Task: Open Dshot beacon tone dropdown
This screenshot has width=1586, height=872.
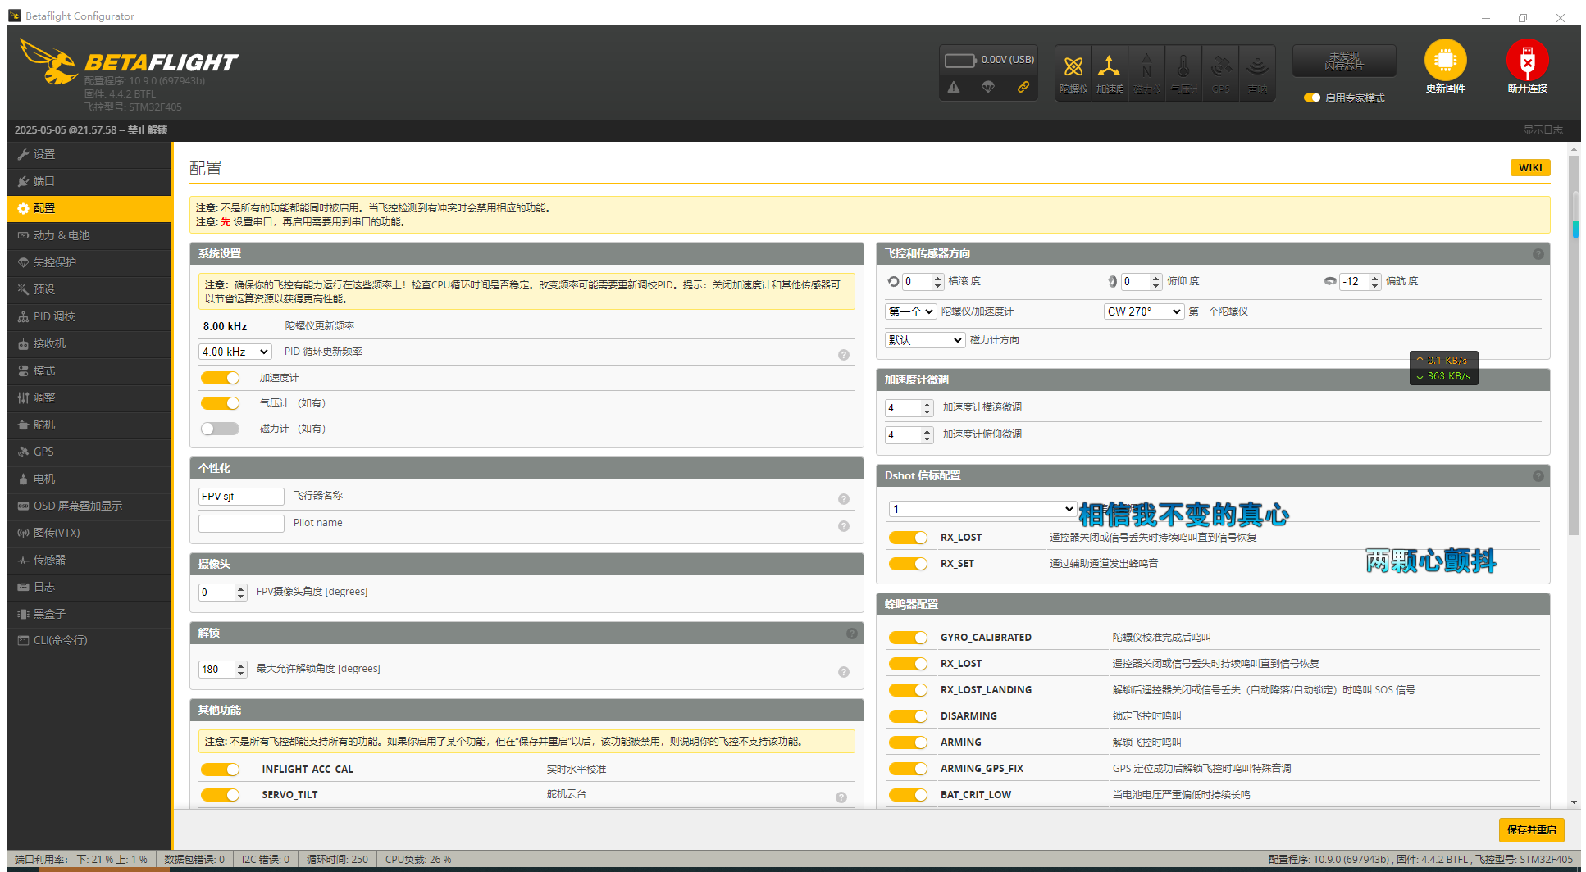Action: [982, 509]
